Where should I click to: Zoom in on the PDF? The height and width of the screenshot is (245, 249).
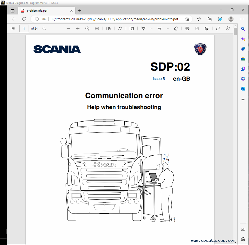[78, 29]
